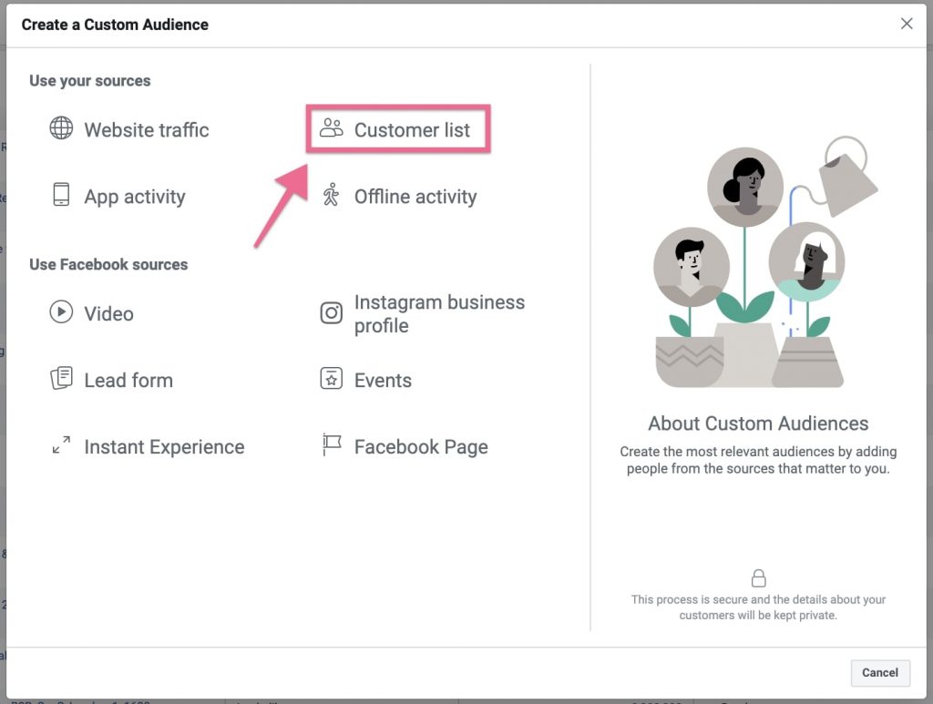Click the starred calendar Events icon
This screenshot has height=704, width=933.
332,379
